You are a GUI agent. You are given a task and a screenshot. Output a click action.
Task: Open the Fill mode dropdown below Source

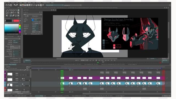click(15, 48)
